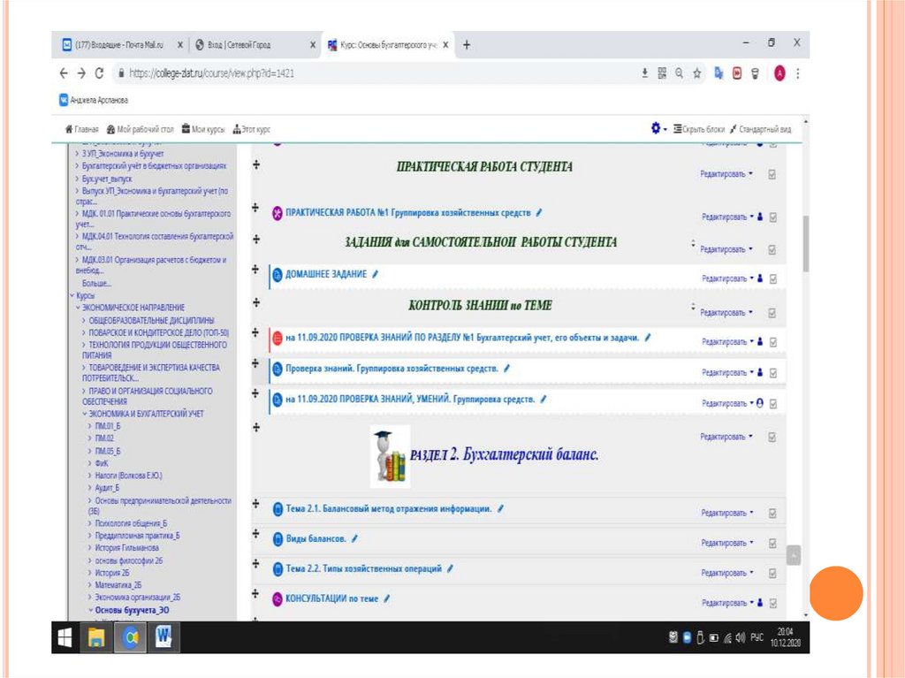The image size is (905, 678).
Task: Open Главная in the navigation bar
Action: pos(81,129)
